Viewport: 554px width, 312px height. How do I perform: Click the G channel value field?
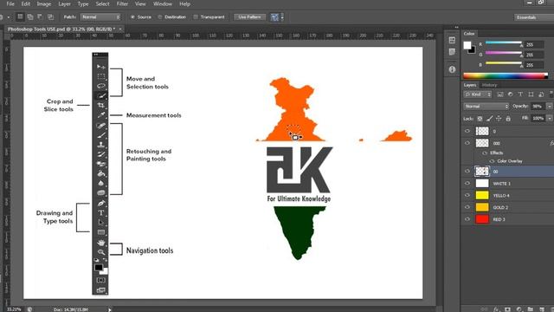click(533, 55)
